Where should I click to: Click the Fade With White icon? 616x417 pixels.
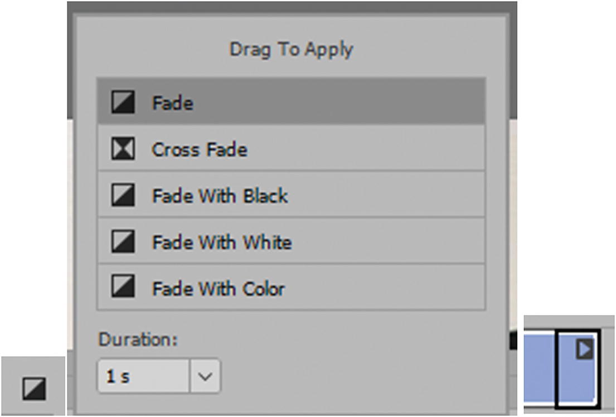click(123, 242)
